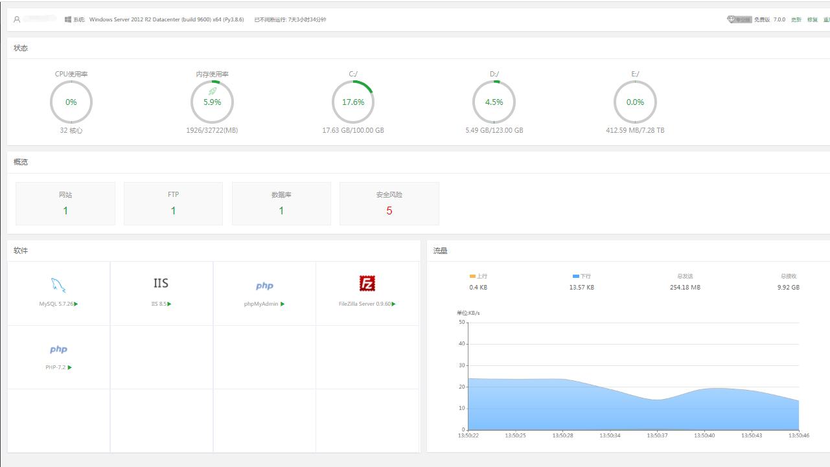830x467 pixels.
Task: Open the 数据库 overview card
Action: (281, 203)
